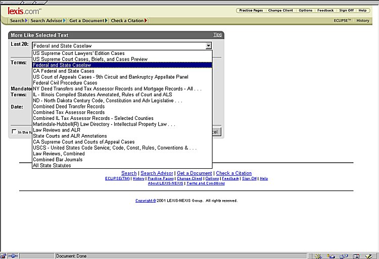Click the footer Search link
379x259 pixels.
click(x=129, y=173)
